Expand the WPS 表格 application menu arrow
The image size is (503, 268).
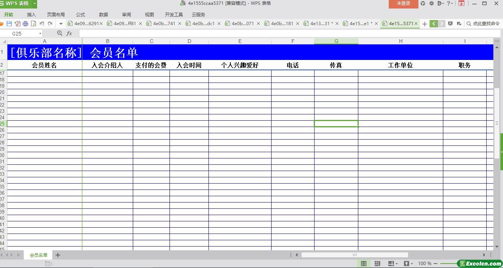tap(34, 4)
